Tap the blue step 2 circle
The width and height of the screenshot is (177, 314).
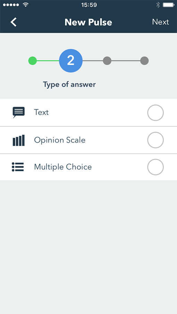coord(71,61)
